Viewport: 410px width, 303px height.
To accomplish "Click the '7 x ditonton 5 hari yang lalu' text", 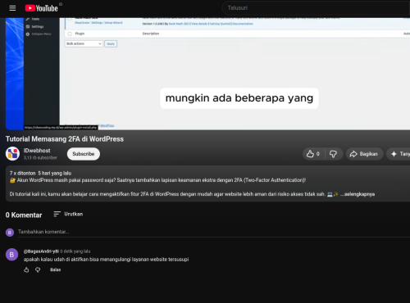I will 40,173.
